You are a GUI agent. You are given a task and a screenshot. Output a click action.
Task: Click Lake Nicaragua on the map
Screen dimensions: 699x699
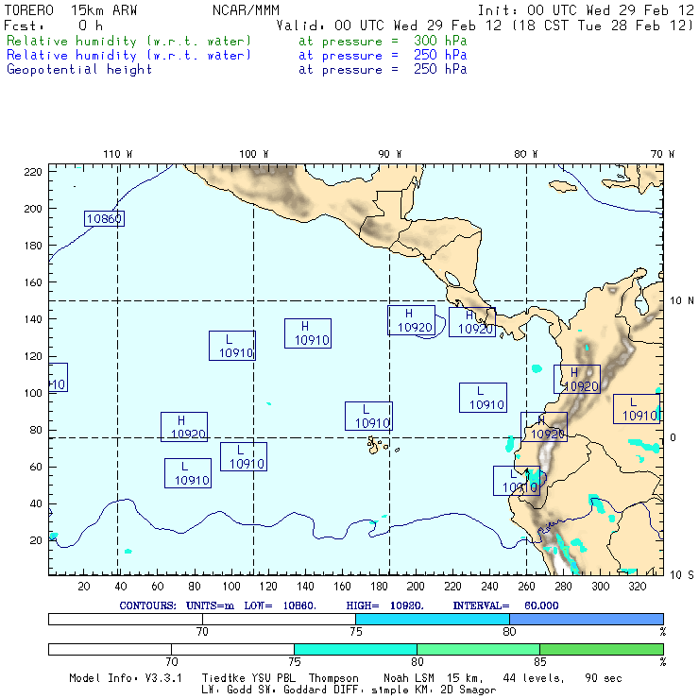point(452,279)
